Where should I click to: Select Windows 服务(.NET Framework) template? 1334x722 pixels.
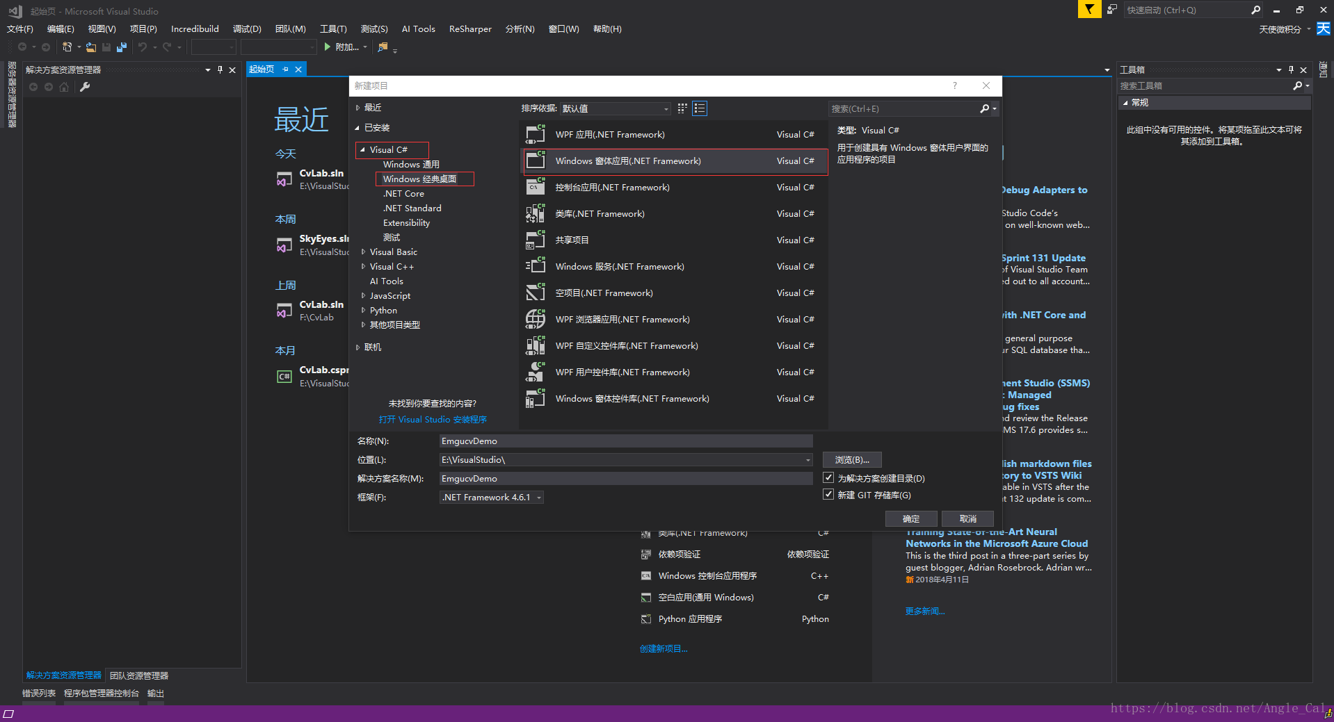pos(674,266)
